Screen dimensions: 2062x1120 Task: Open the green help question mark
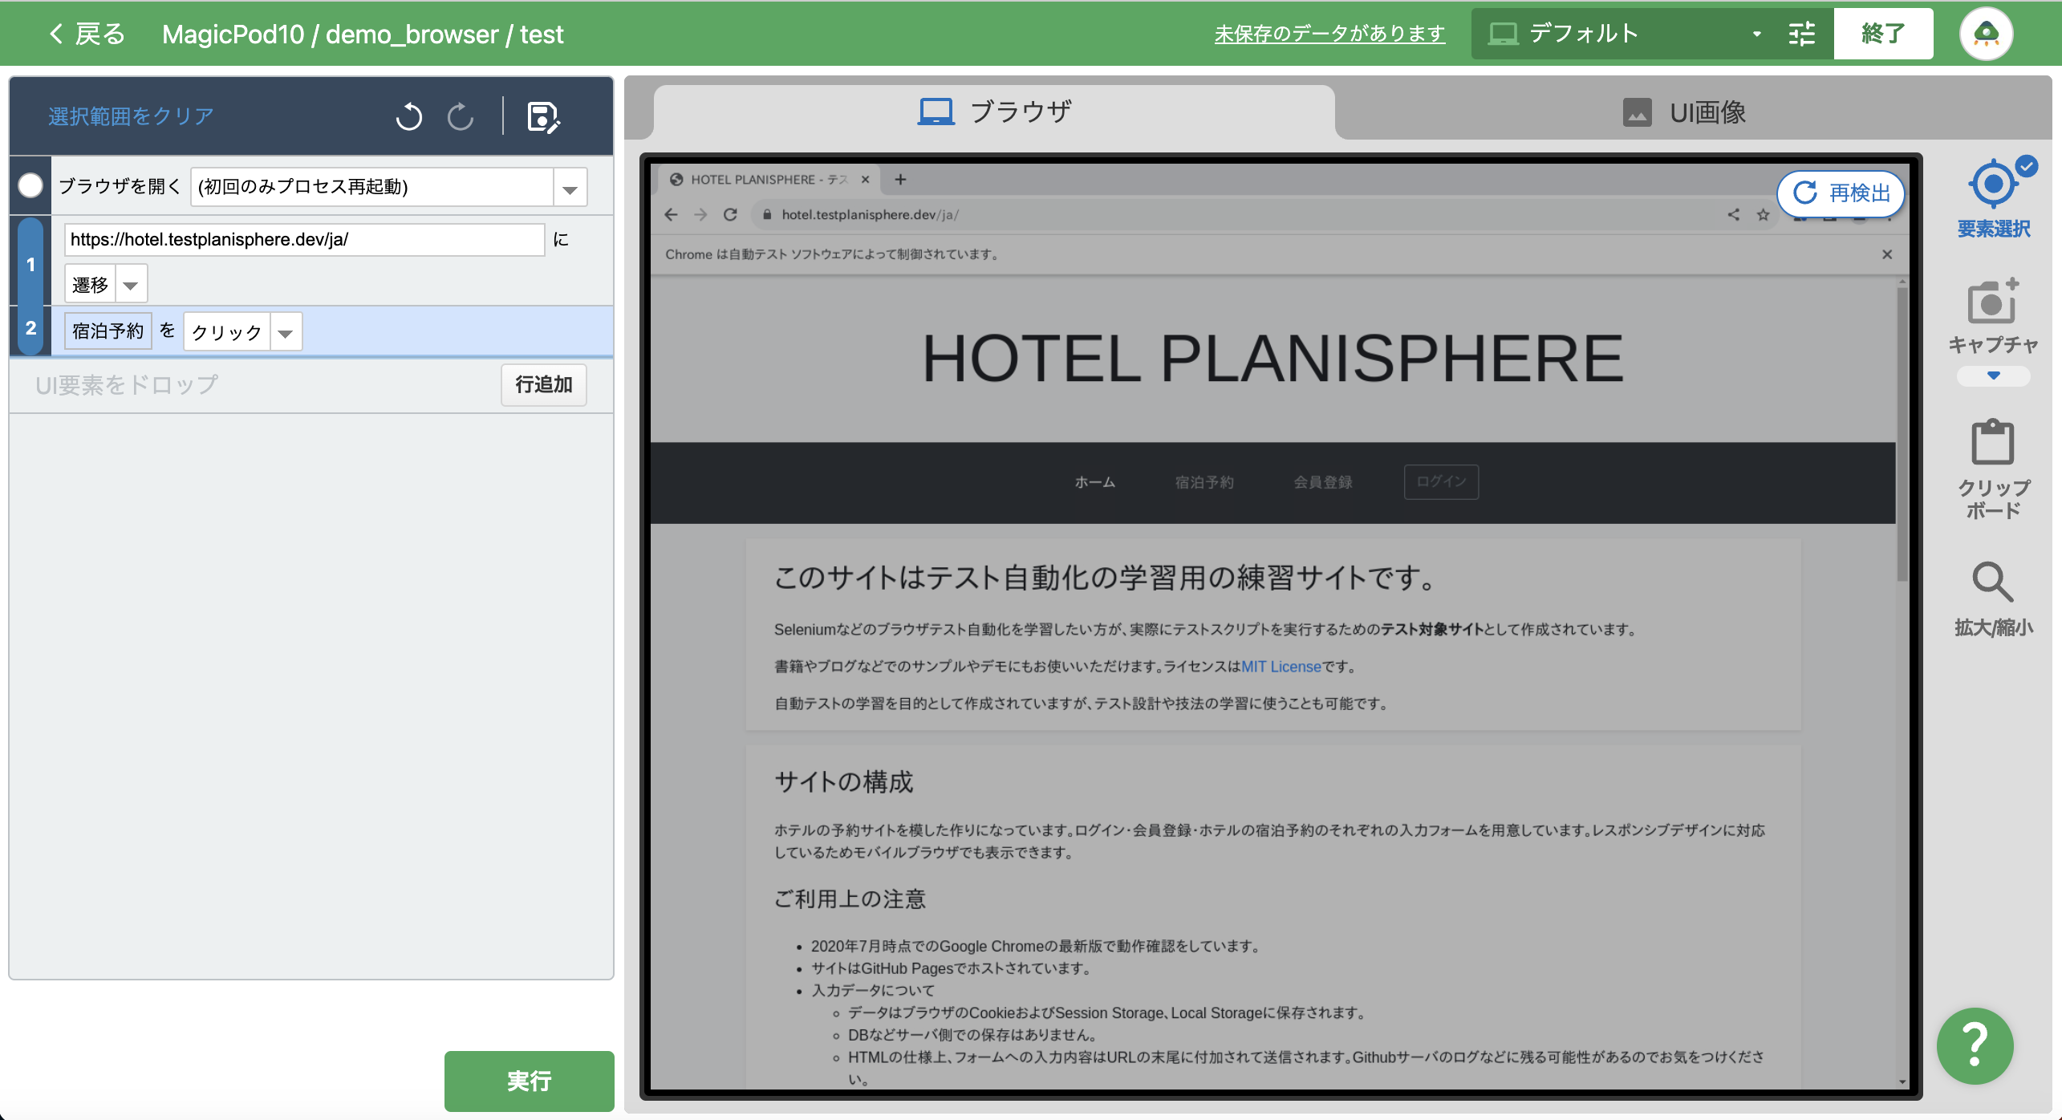click(x=1975, y=1045)
